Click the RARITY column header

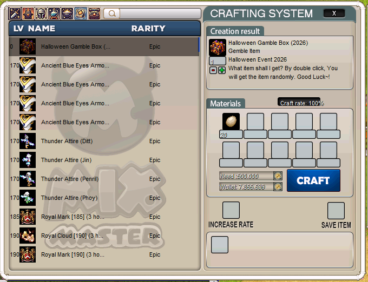tap(148, 29)
